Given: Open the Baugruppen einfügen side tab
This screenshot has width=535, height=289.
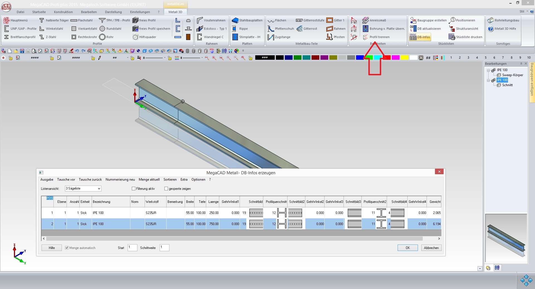Looking at the screenshot, I should pyautogui.click(x=532, y=83).
